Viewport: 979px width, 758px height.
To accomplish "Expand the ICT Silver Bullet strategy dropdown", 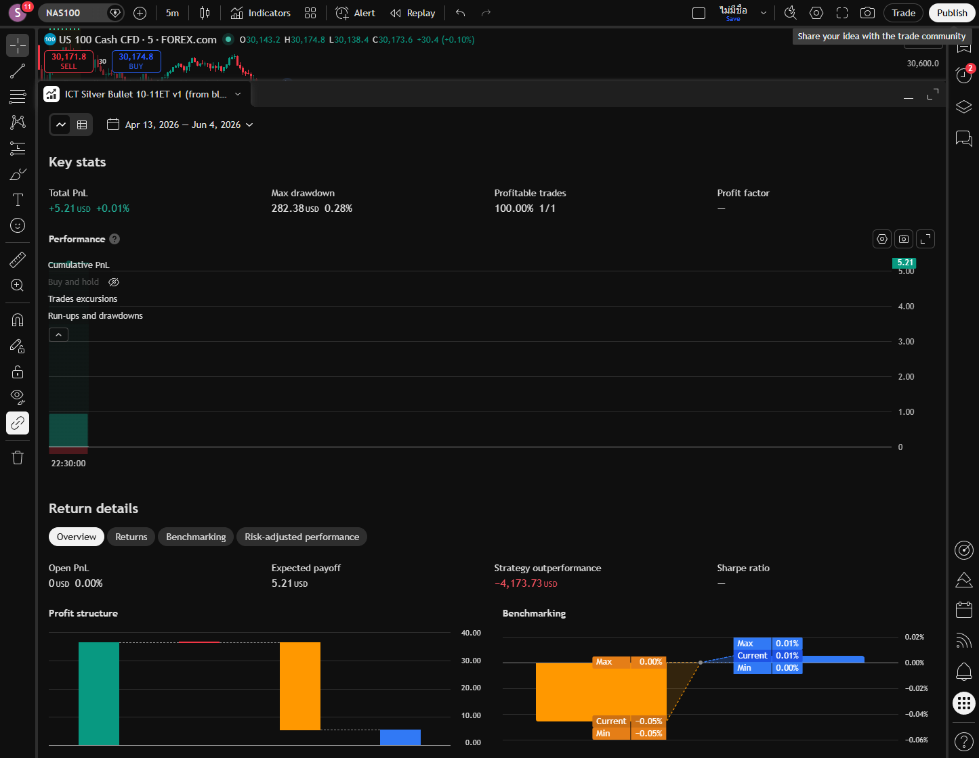I will 238,94.
